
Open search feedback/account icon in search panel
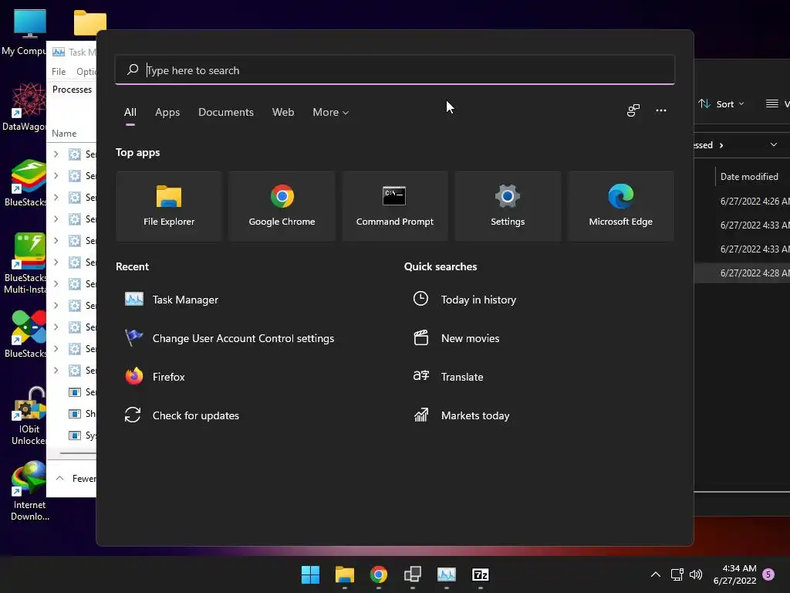tap(633, 110)
